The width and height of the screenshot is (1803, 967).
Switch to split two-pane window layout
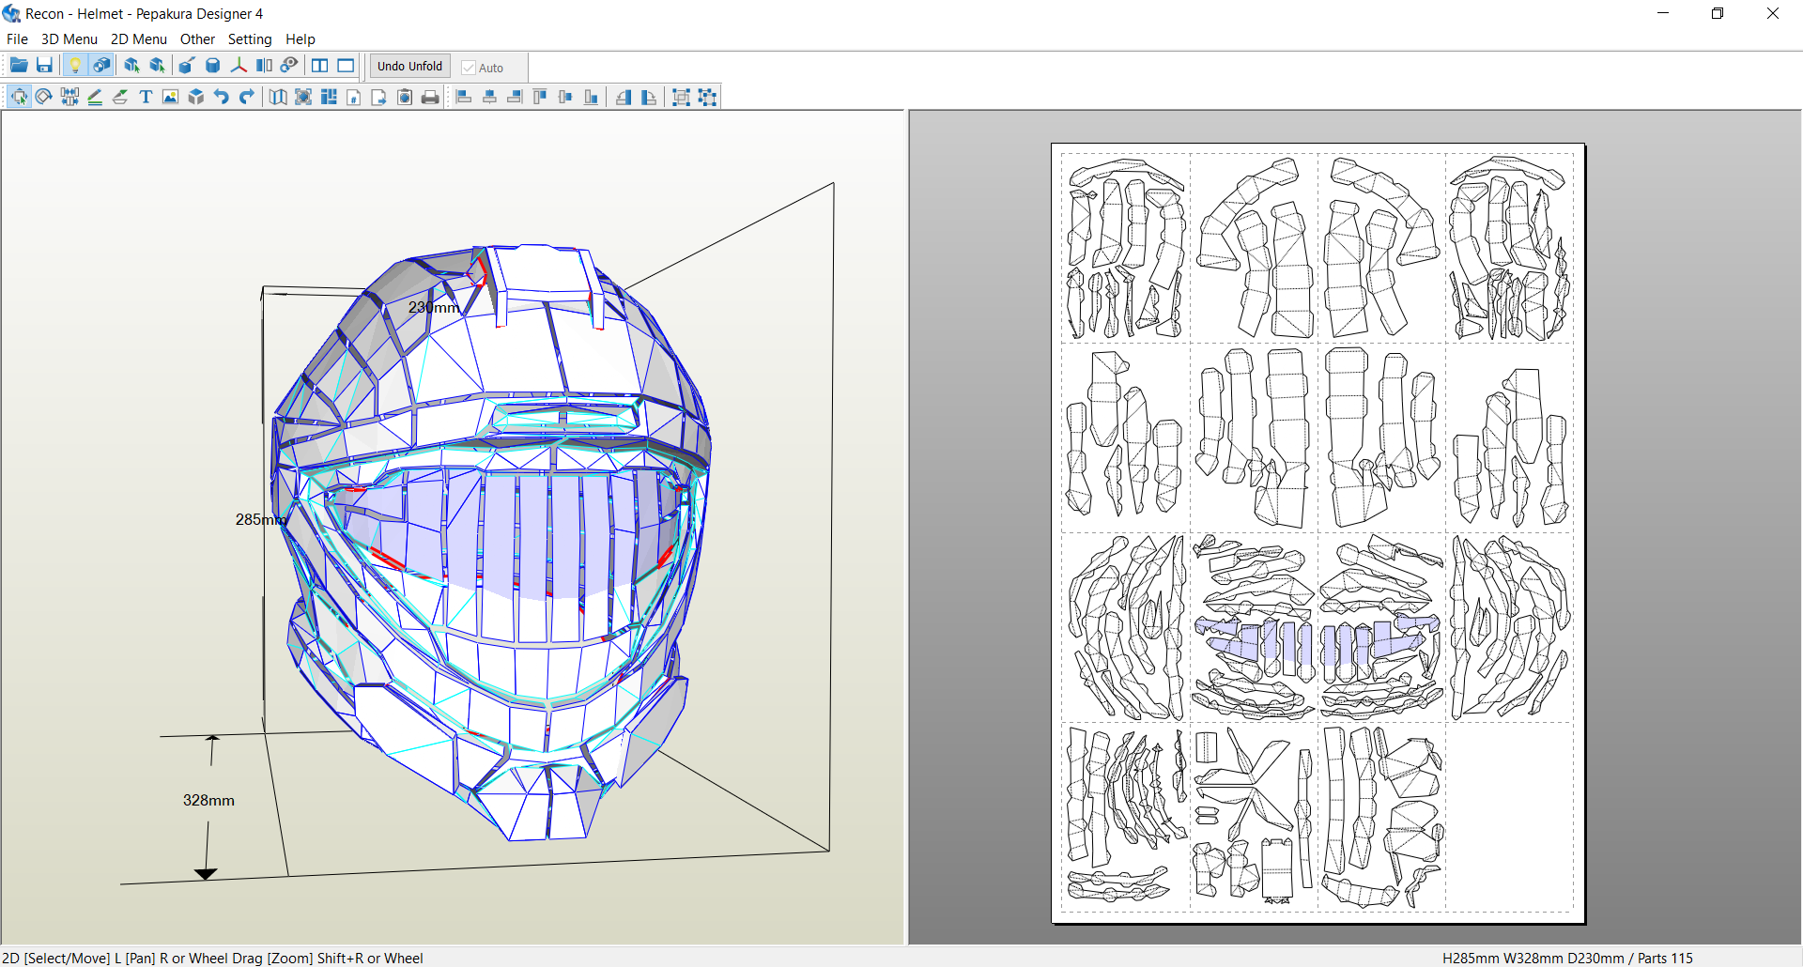(320, 66)
